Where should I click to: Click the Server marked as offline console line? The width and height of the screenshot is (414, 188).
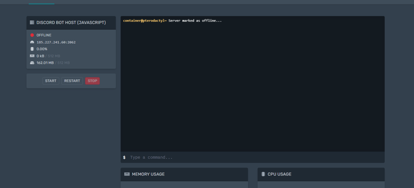pos(172,20)
